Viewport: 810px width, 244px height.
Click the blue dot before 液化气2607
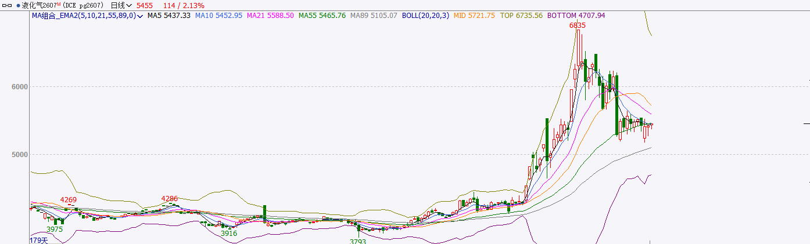(x=18, y=5)
